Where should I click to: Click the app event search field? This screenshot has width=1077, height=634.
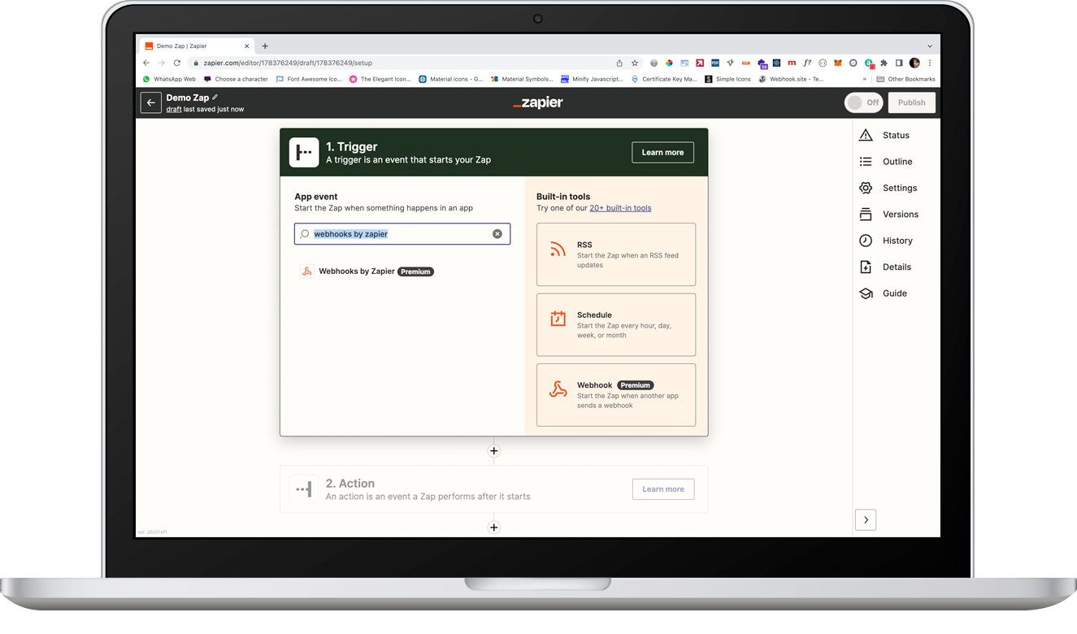[402, 234]
